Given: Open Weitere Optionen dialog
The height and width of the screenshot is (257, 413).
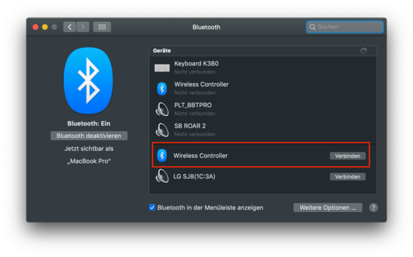Looking at the screenshot, I should 328,208.
